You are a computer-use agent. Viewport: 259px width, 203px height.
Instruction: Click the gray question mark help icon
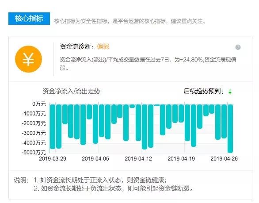[238, 47]
